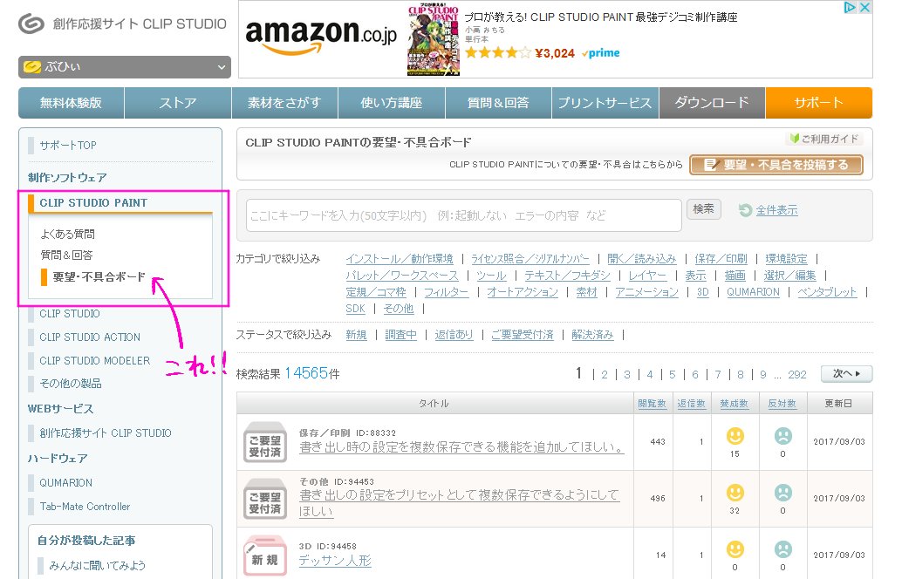Filter status by 新規

pyautogui.click(x=356, y=335)
